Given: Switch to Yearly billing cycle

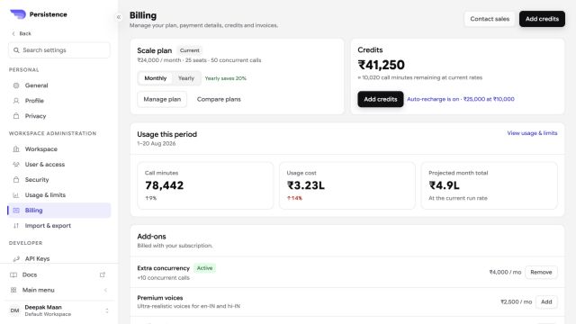Looking at the screenshot, I should [186, 78].
